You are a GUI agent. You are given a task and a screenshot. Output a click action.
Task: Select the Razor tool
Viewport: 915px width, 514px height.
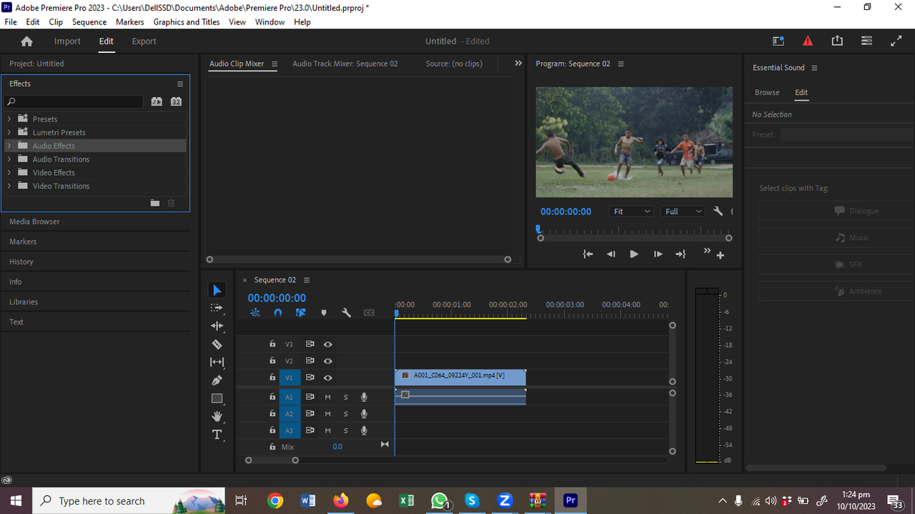[x=217, y=344]
